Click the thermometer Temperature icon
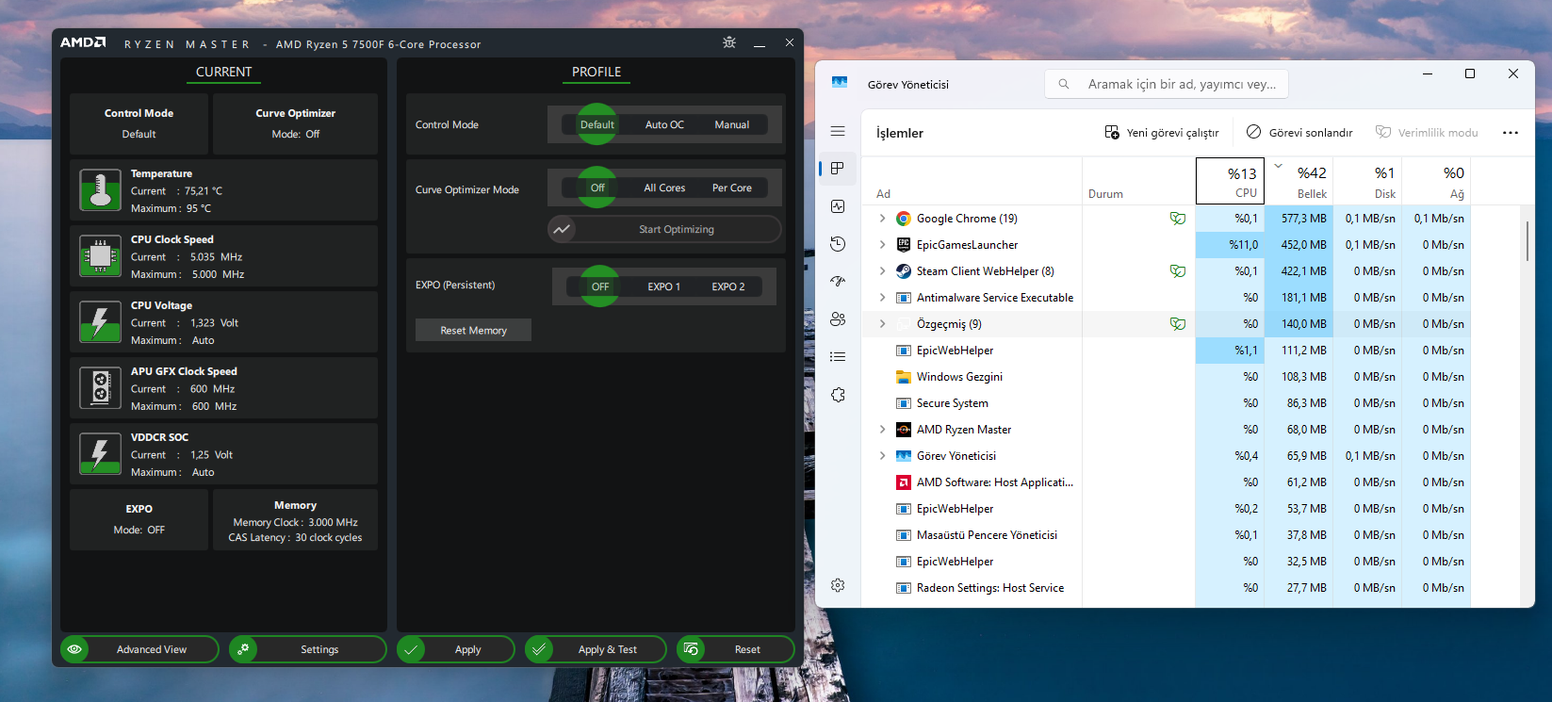This screenshot has width=1552, height=702. click(100, 190)
